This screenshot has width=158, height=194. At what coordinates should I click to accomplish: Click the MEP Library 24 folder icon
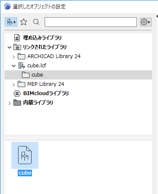21,84
